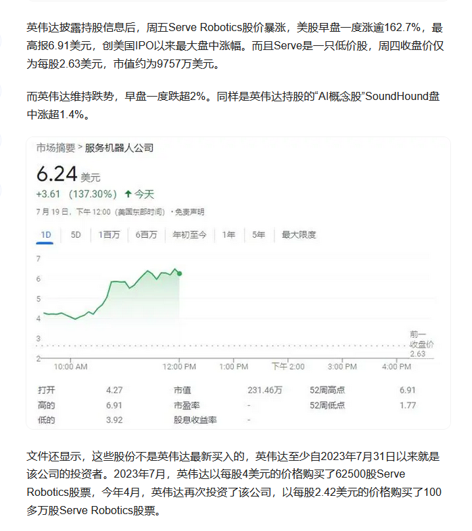Click the 打开 value 4.27
Screen dimensions: 472x531
point(114,390)
